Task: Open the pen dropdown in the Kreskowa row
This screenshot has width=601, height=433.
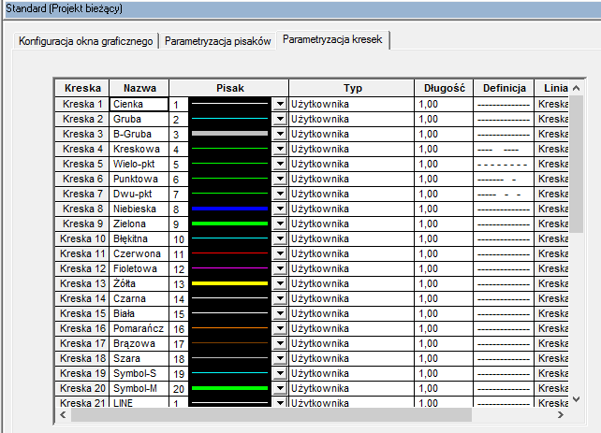Action: tap(280, 149)
